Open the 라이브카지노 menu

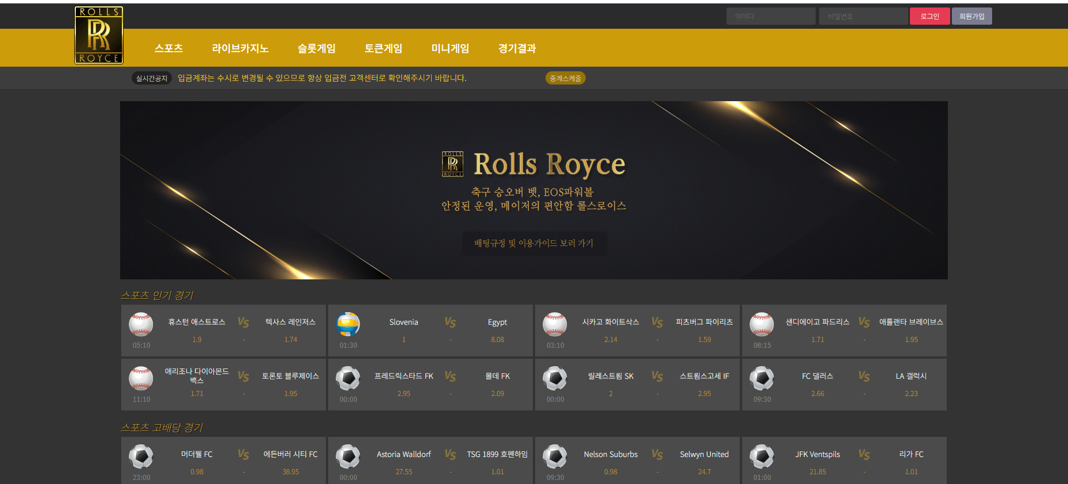point(240,48)
